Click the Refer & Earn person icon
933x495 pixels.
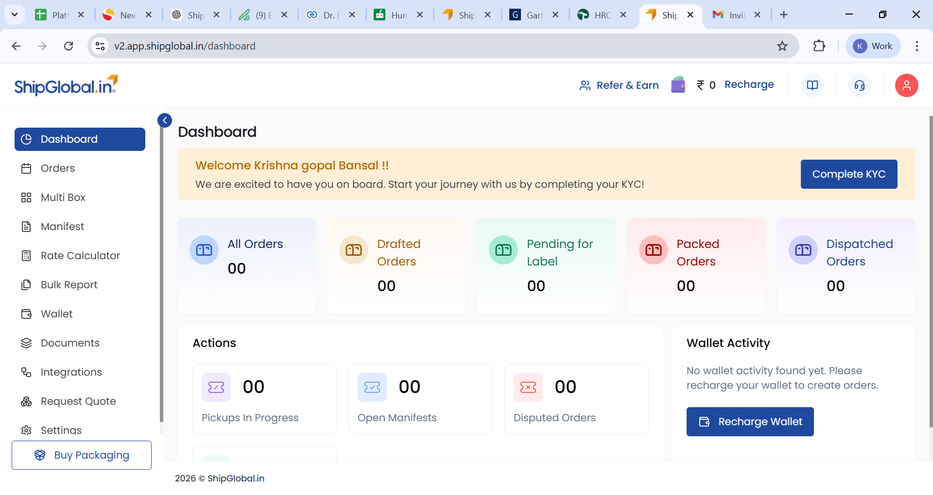pos(585,85)
